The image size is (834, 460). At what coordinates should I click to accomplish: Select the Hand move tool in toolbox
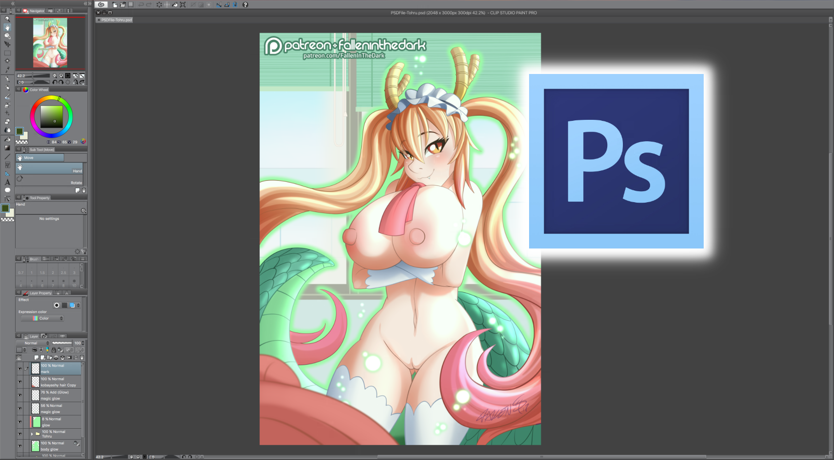click(x=7, y=27)
